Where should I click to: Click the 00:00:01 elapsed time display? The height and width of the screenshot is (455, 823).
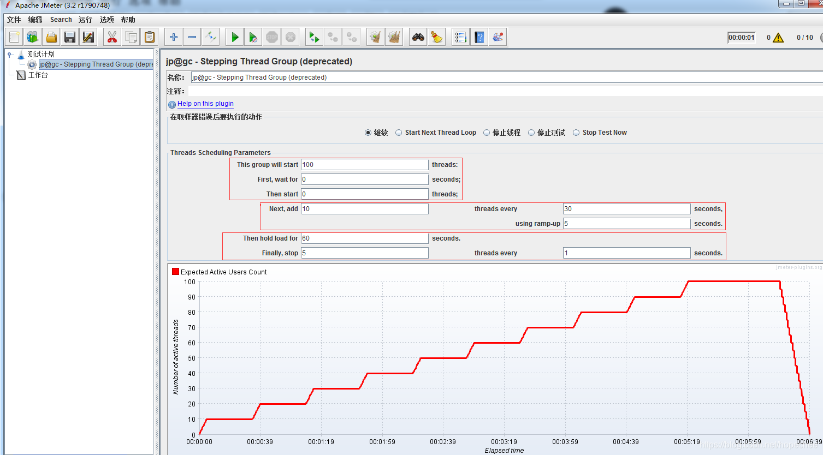pyautogui.click(x=741, y=38)
